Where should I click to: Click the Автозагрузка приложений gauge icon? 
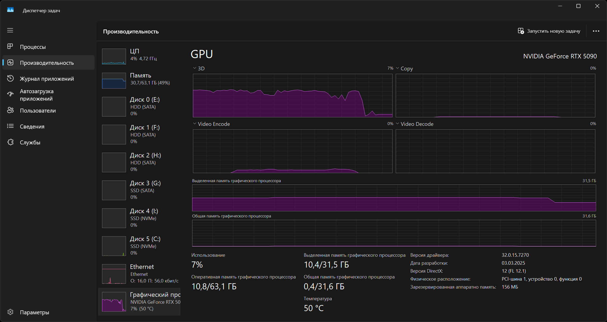pyautogui.click(x=10, y=94)
